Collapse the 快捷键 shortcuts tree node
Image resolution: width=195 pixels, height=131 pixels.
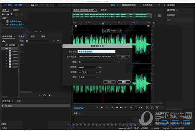(3, 45)
